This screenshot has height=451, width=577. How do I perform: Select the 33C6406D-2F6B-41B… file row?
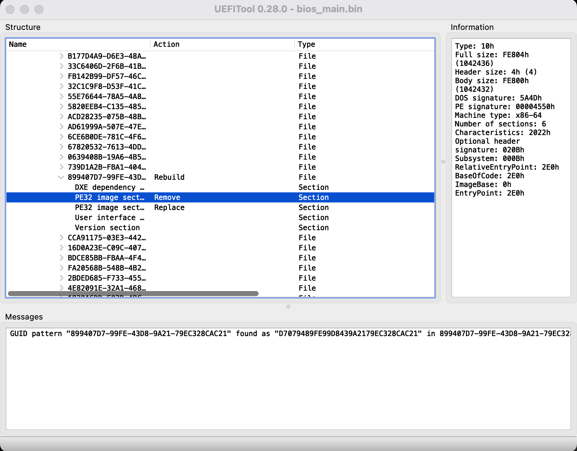(220, 66)
